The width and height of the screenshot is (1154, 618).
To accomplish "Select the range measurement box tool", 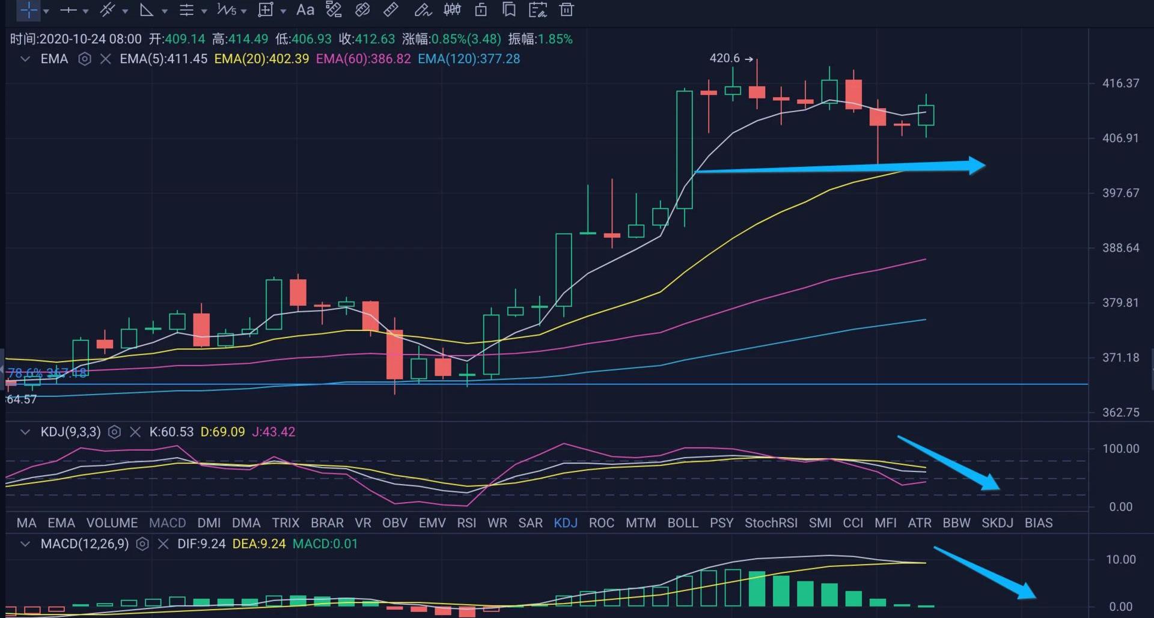I will (x=266, y=10).
